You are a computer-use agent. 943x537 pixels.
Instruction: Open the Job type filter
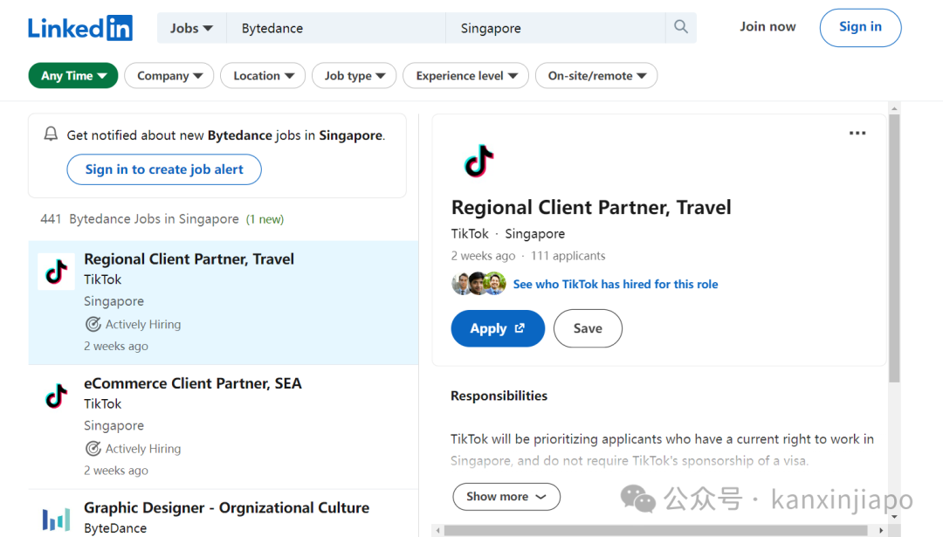[354, 76]
